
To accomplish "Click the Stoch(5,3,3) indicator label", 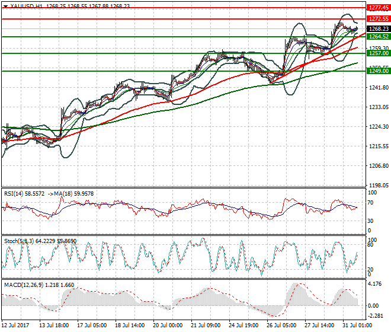I will 19,241.
